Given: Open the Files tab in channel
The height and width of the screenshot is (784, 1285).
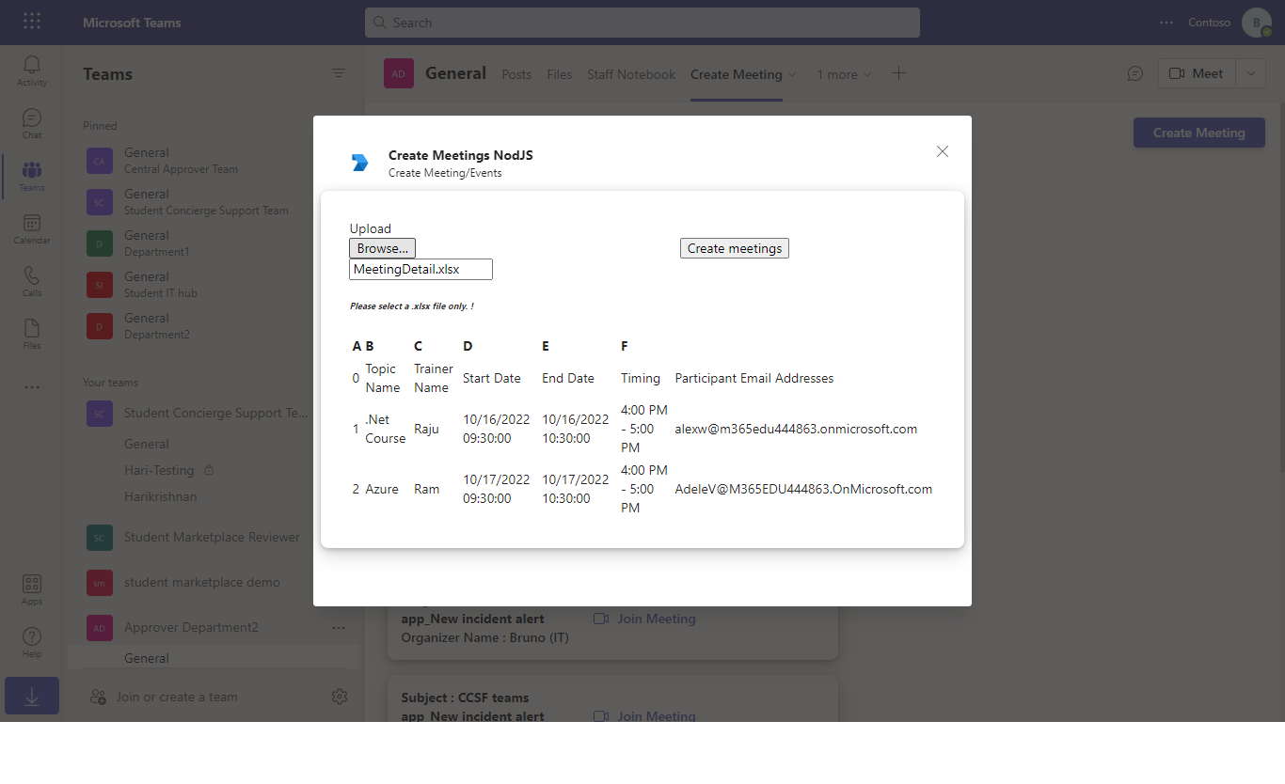Looking at the screenshot, I should pos(560,74).
